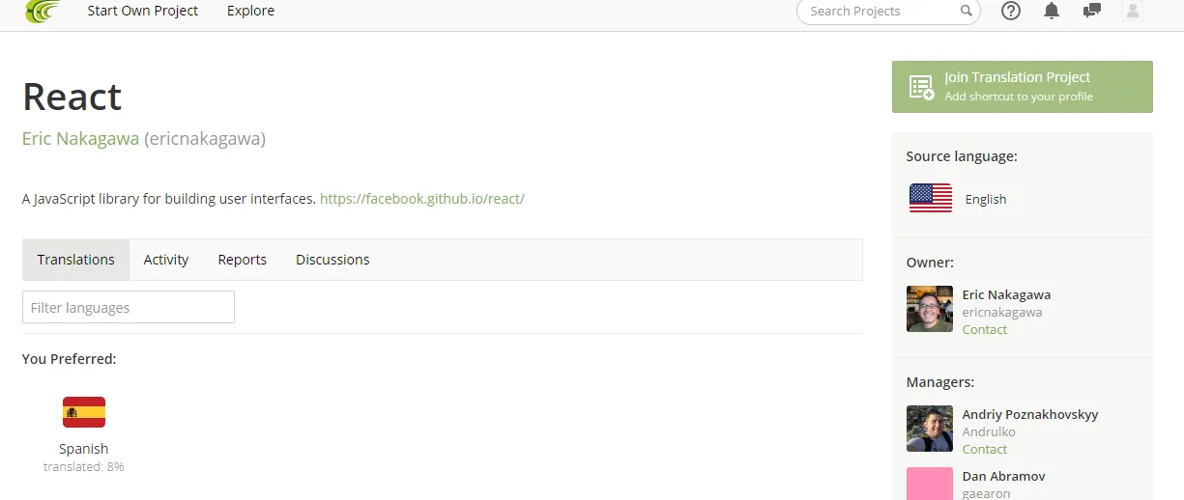1184x500 pixels.
Task: Click Dan Abramov's pink avatar
Action: click(930, 484)
